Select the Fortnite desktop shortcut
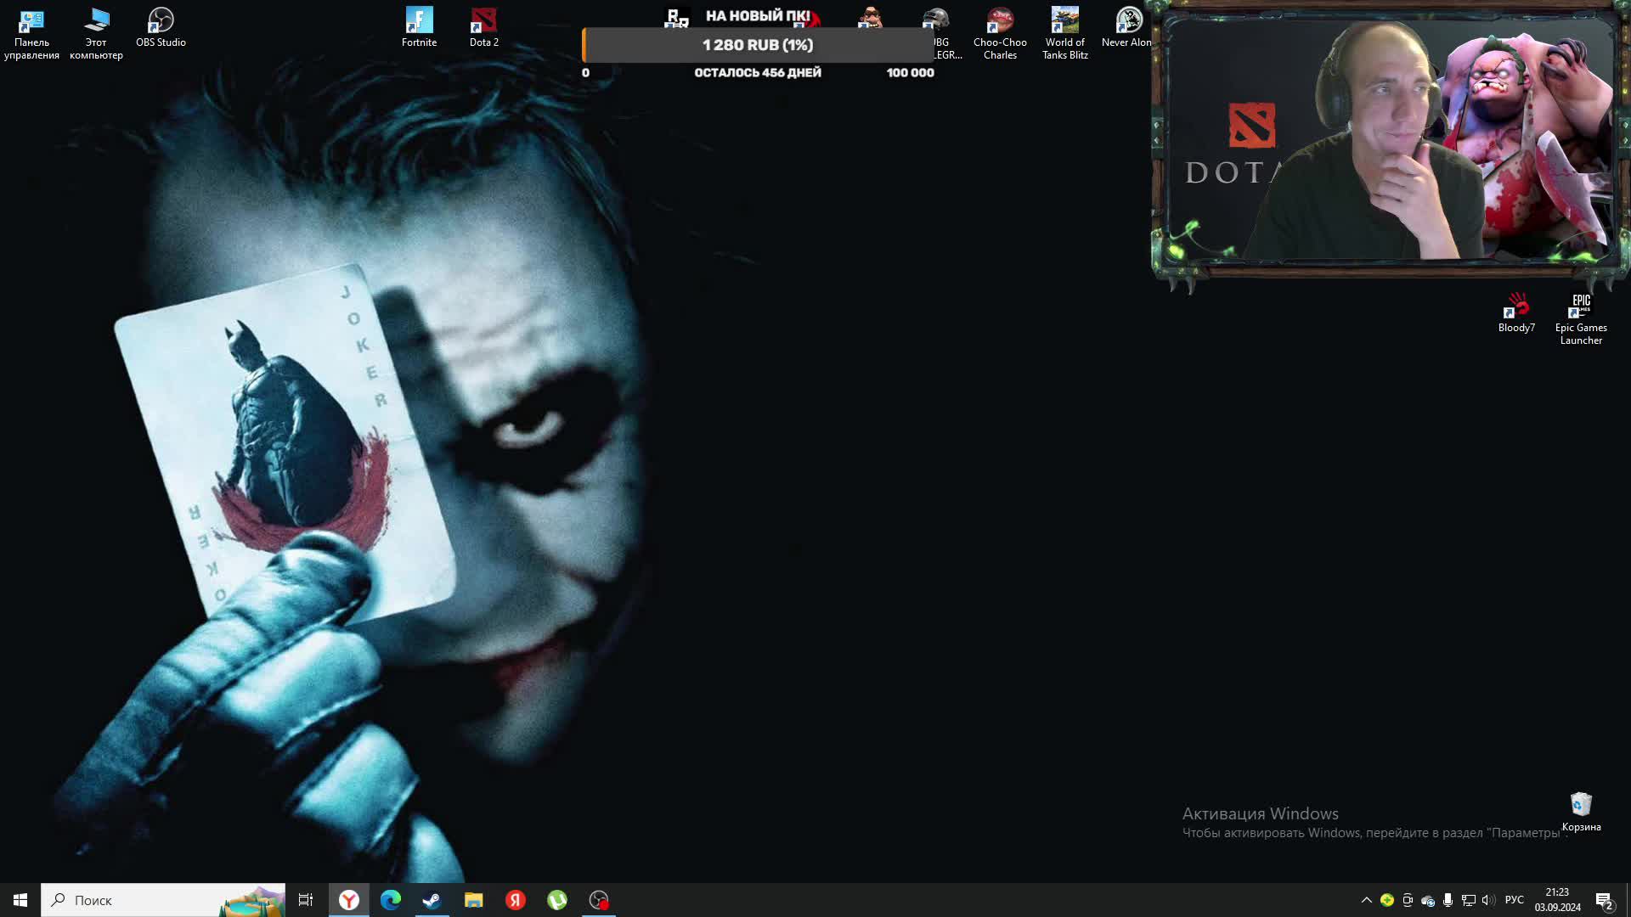This screenshot has height=917, width=1631. (419, 27)
